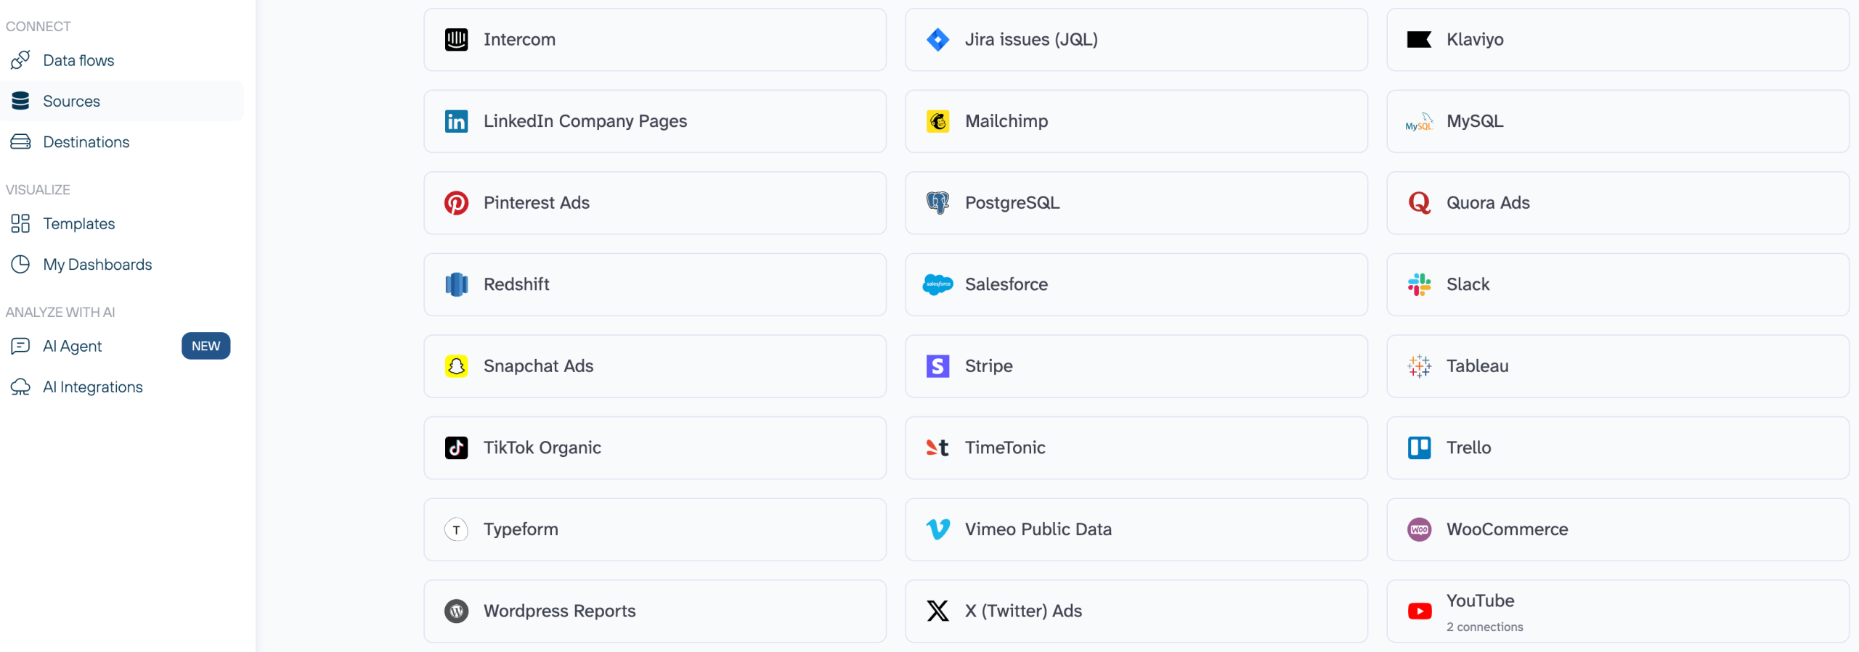Screen dimensions: 1859x652
Task: Choose the TikTok Organic label
Action: click(x=542, y=447)
